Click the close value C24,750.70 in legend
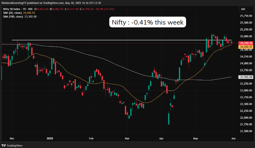This screenshot has height=148, width=255. [87, 9]
